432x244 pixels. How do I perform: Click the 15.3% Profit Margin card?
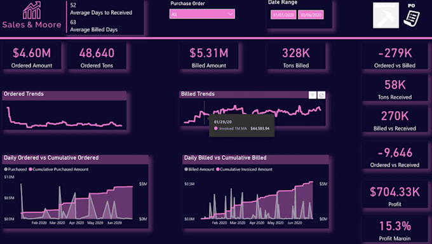coord(395,230)
